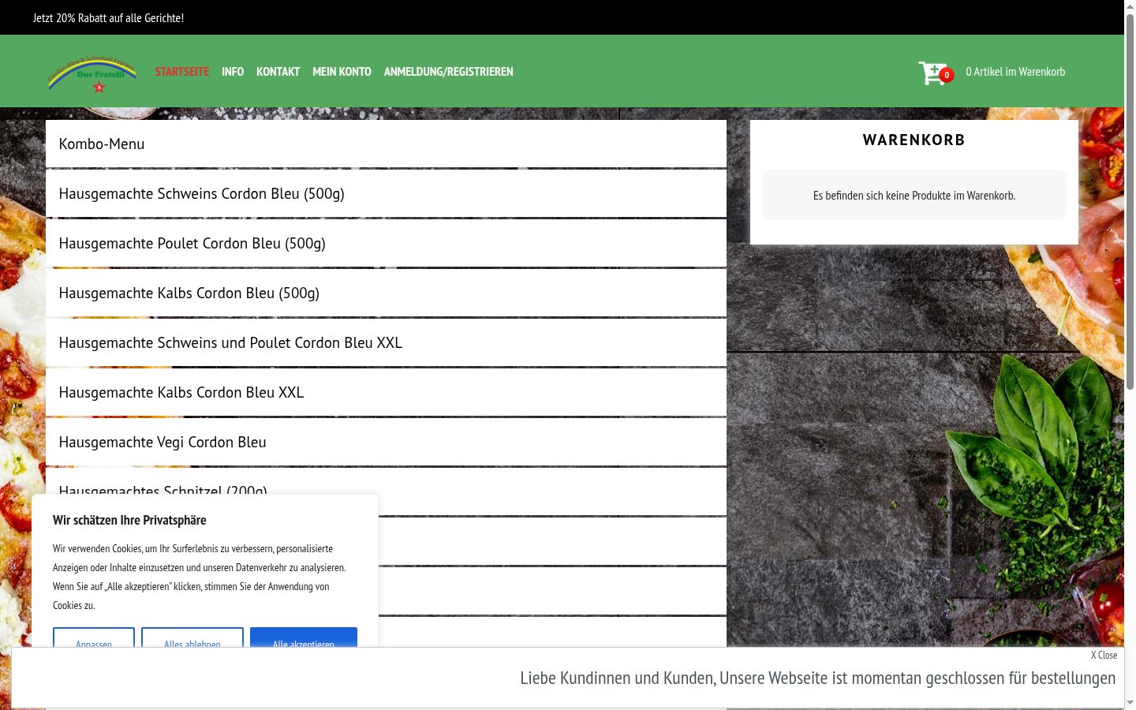Expand Hausgemachte Schweins Cordon Bleu (500g)
Screen dimensions: 1136x710
point(386,193)
